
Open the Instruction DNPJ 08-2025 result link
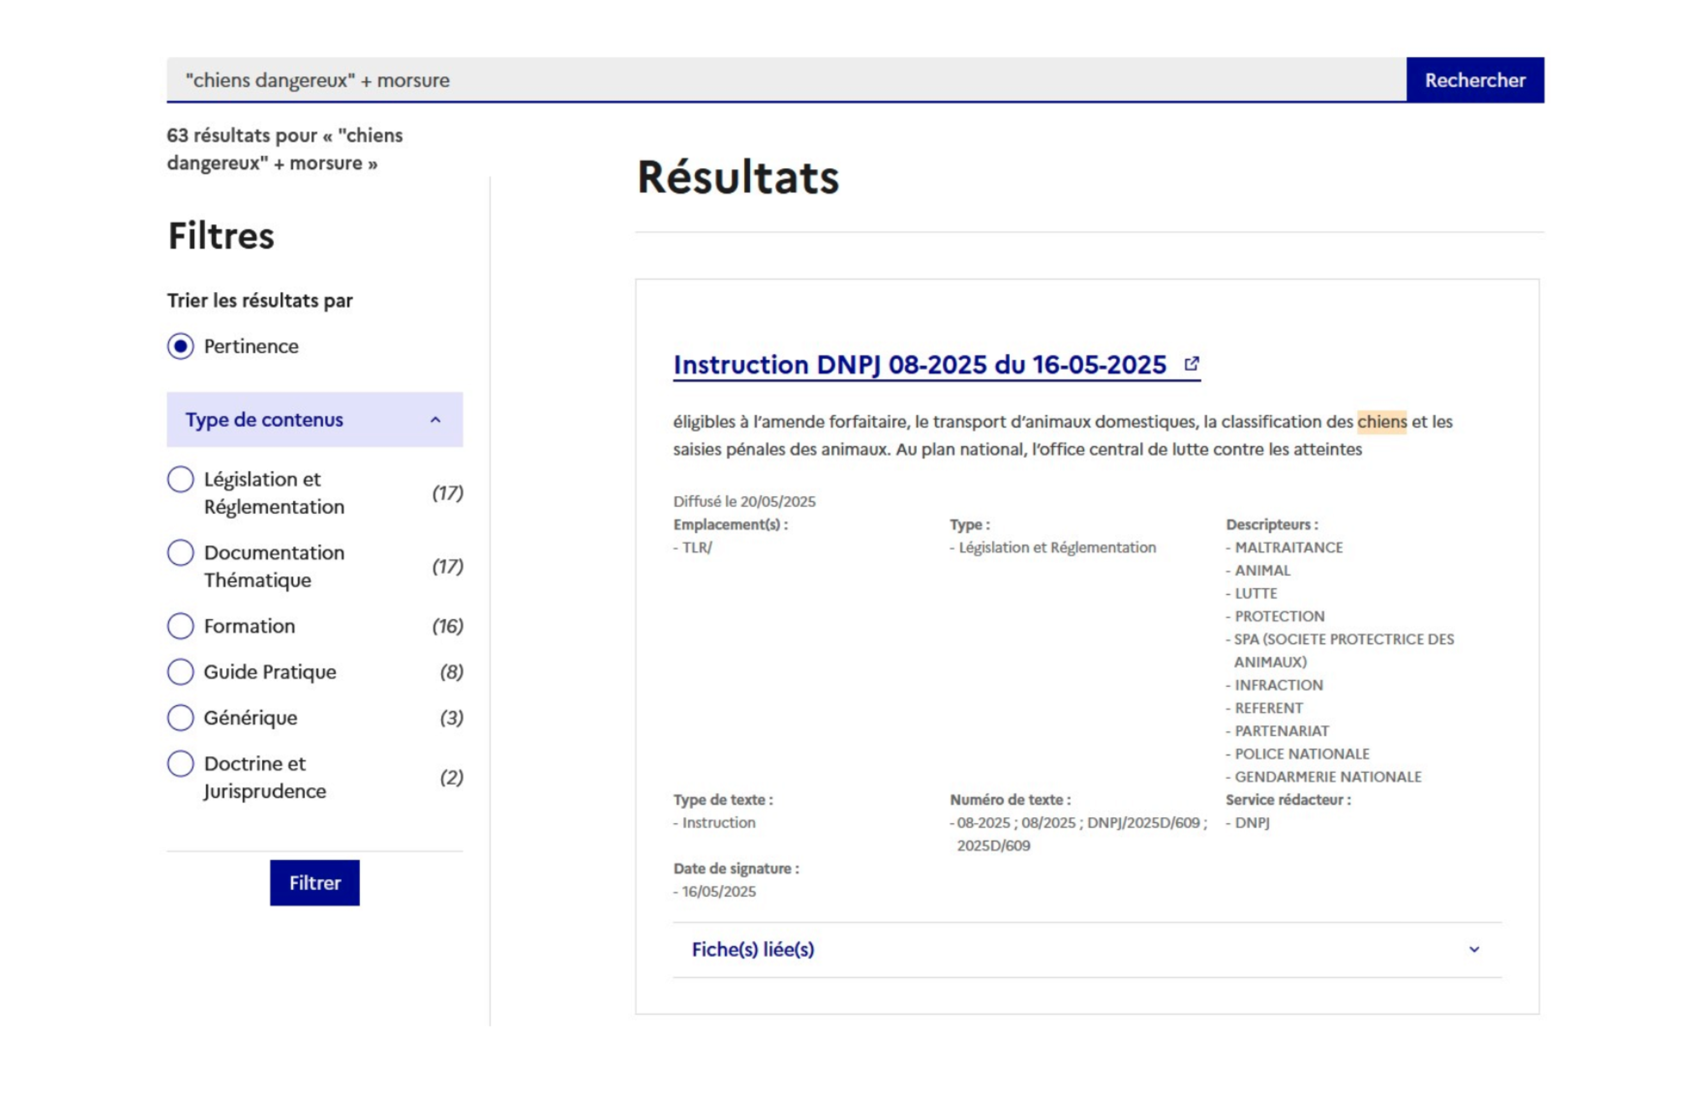coord(920,365)
